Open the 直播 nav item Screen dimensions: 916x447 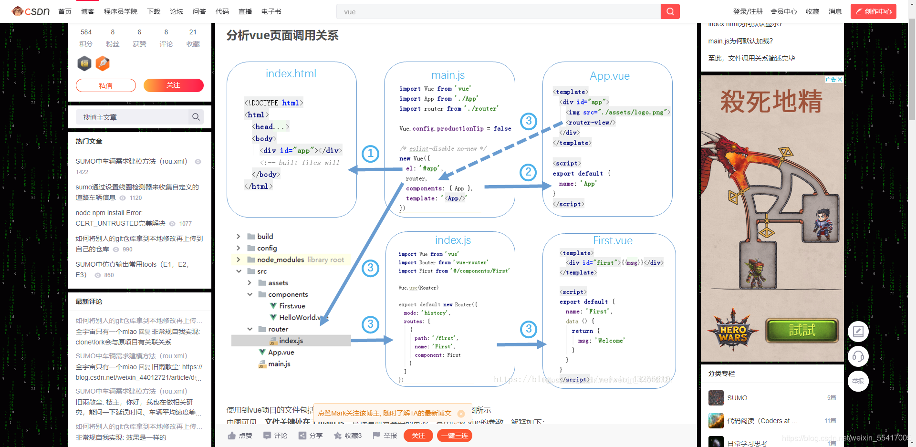(245, 11)
